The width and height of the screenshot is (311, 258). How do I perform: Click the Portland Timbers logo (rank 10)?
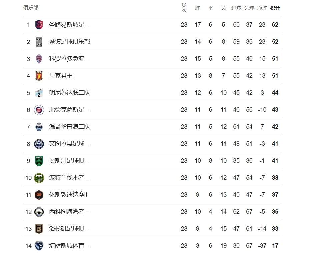39,178
